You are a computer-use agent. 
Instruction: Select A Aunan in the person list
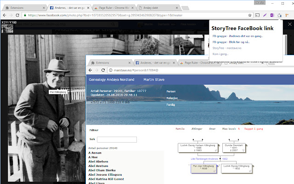[95, 153]
